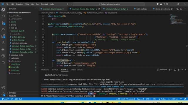Click the main branch indicator in status bar
The width and height of the screenshot is (188, 105).
5,99
